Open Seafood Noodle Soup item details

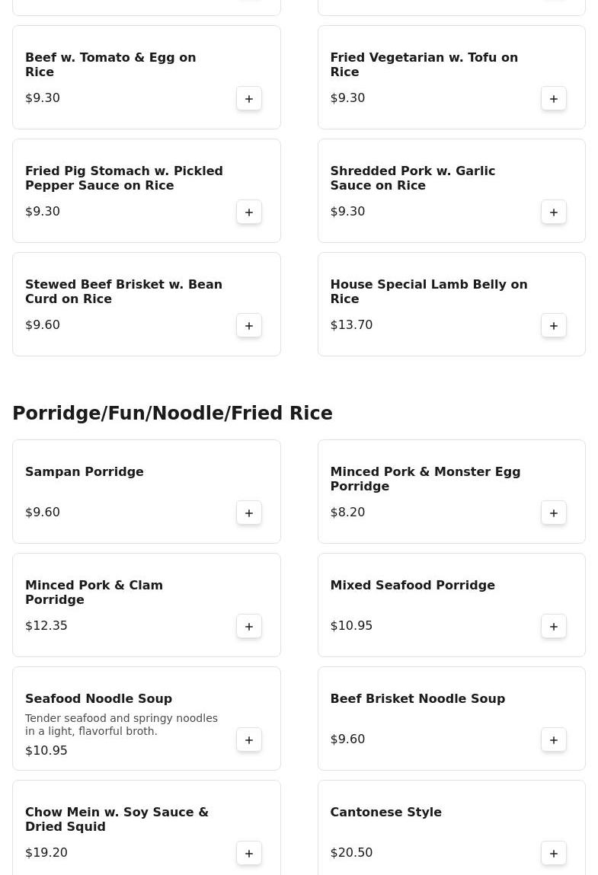click(98, 698)
